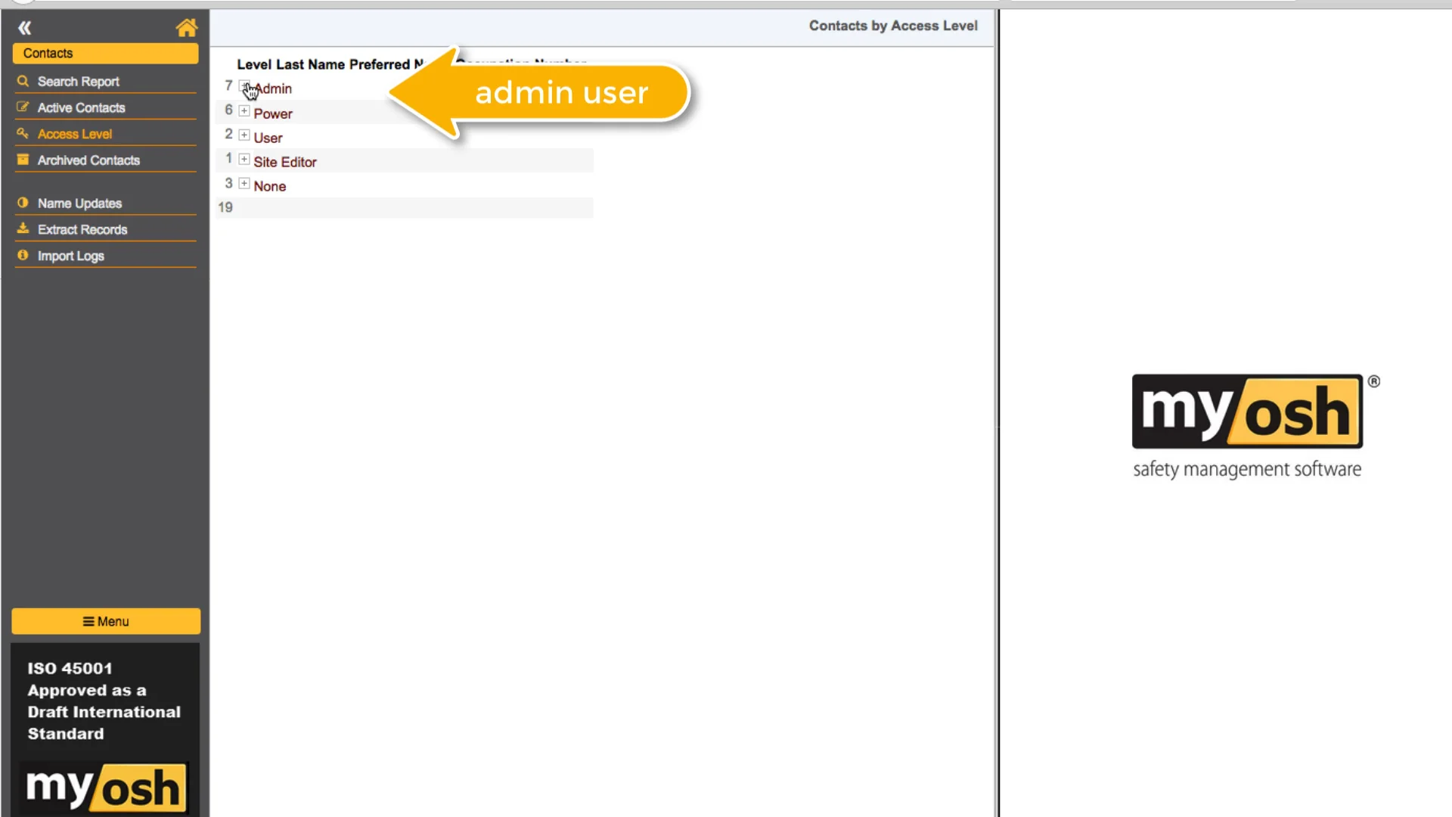Click the Search Report magnifier icon
This screenshot has width=1452, height=817.
(x=23, y=81)
